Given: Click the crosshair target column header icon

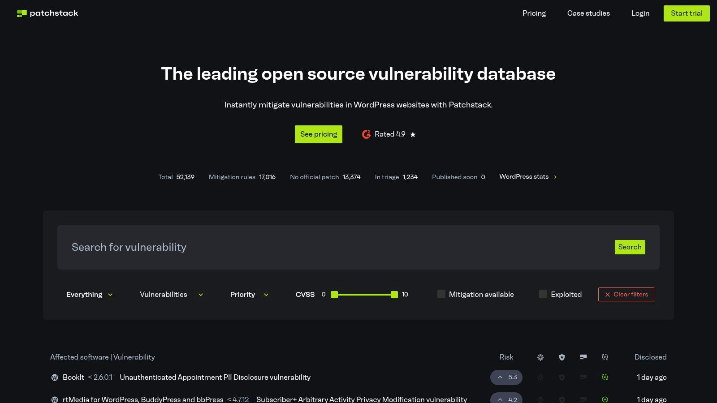Looking at the screenshot, I should point(540,357).
